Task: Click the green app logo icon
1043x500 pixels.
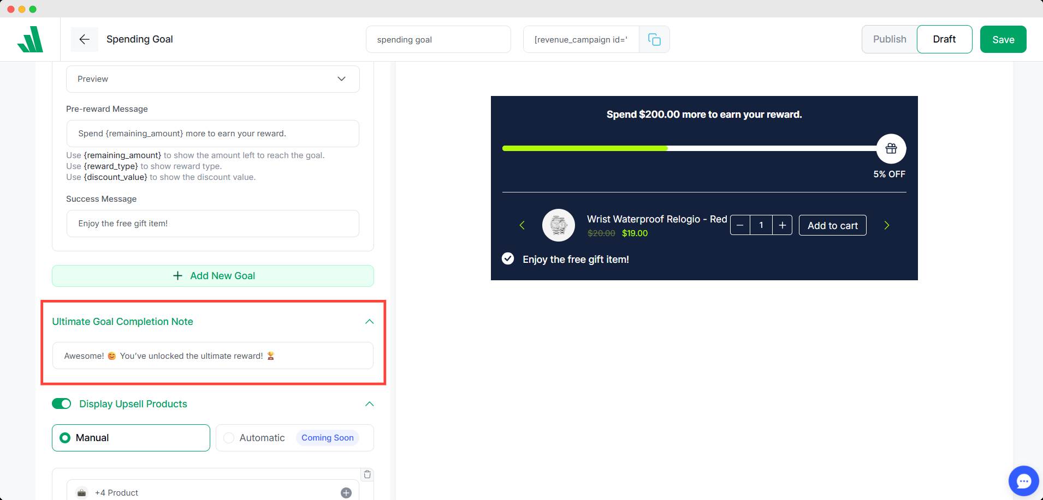Action: click(30, 39)
